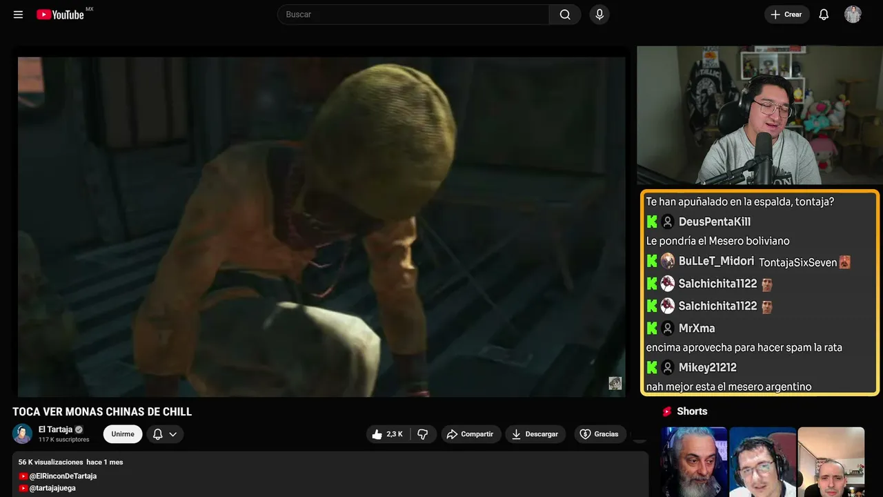The width and height of the screenshot is (883, 497).
Task: Expand the channel notification bell dropdown
Action: click(165, 434)
